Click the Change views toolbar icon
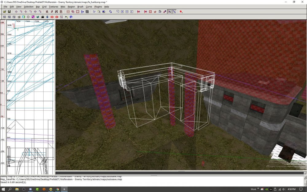Screen dimensions: 307x192 point(94,12)
